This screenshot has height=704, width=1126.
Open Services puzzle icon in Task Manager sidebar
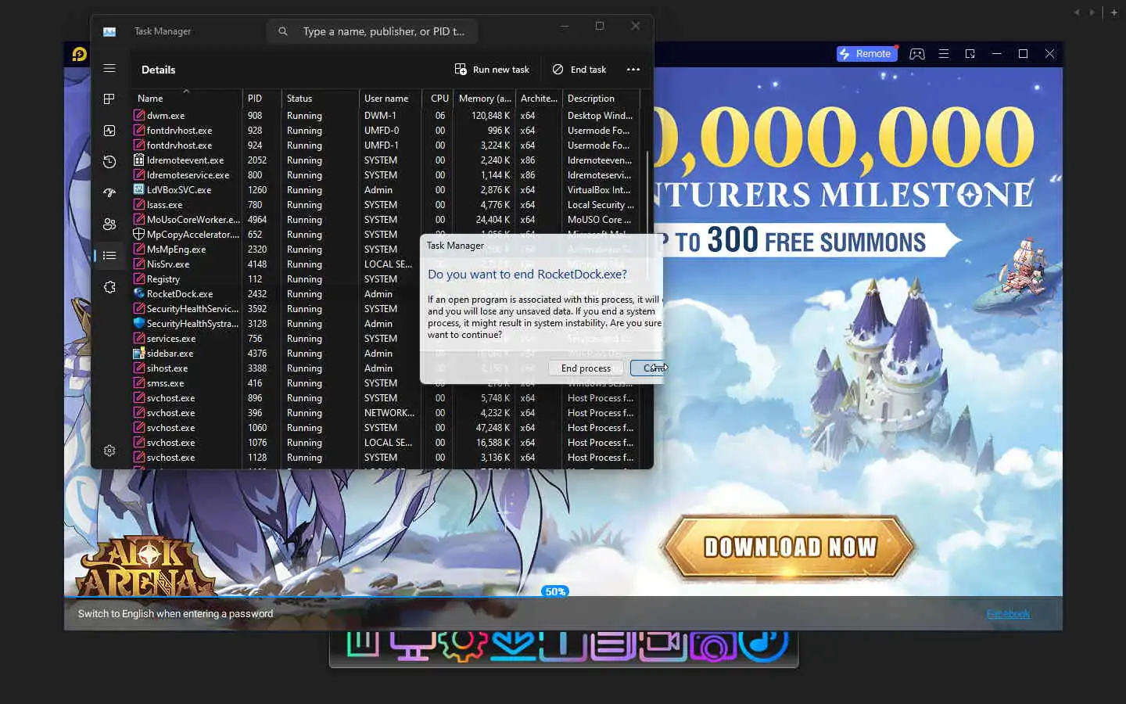(109, 287)
